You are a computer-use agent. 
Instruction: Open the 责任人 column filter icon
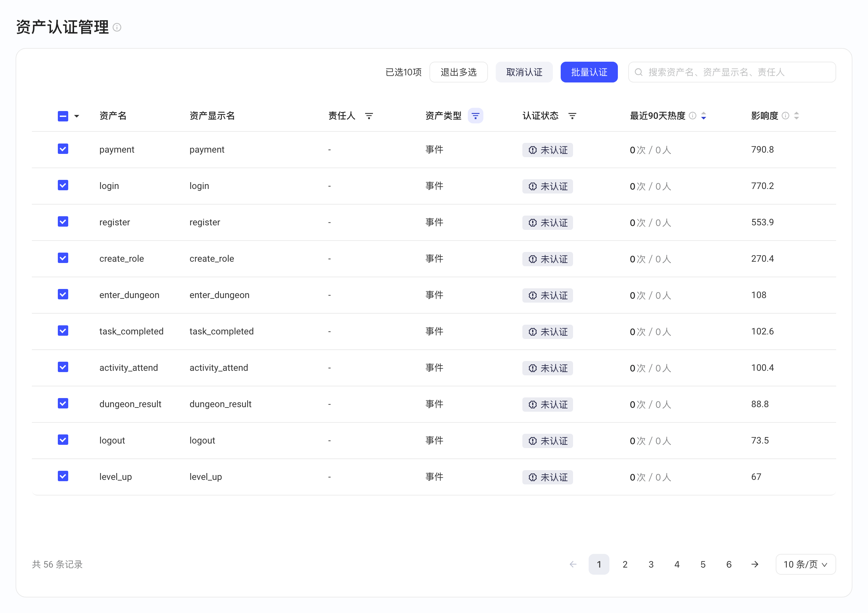point(369,116)
